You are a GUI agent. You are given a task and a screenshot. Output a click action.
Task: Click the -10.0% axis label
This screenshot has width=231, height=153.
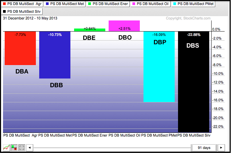coord(218,73)
